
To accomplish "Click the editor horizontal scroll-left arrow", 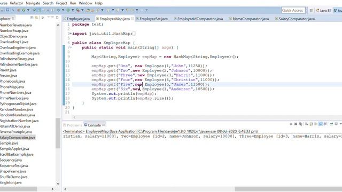I will (x=74, y=117).
